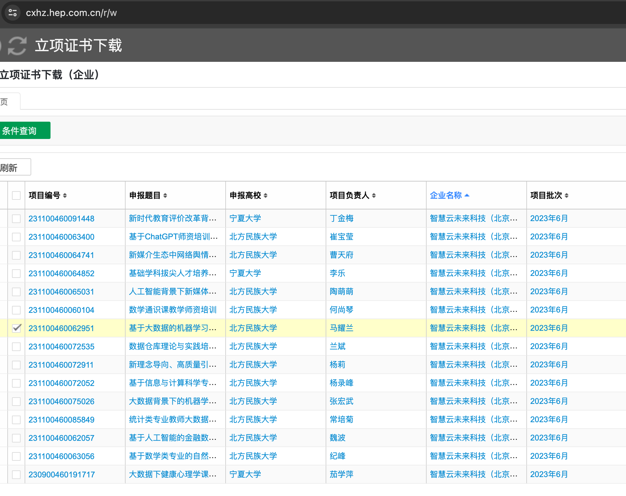Image resolution: width=626 pixels, height=496 pixels.
Task: Click the address bar URL cxhz.hep.com.cn
Action: pyautogui.click(x=71, y=13)
